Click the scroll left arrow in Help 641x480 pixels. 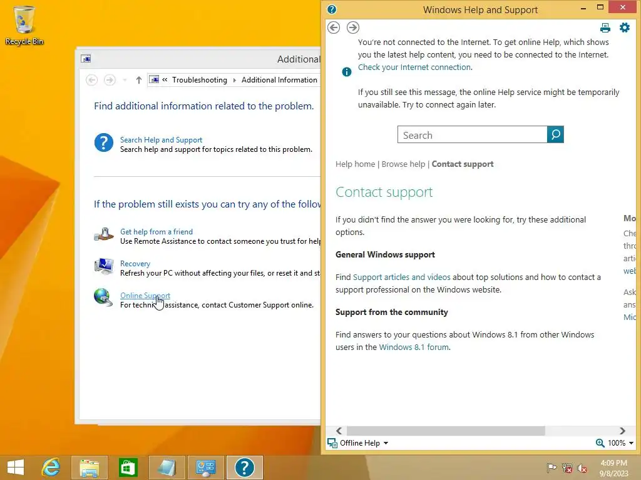[339, 431]
